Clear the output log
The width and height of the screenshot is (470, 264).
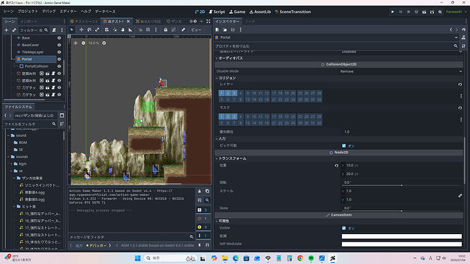tap(200, 191)
